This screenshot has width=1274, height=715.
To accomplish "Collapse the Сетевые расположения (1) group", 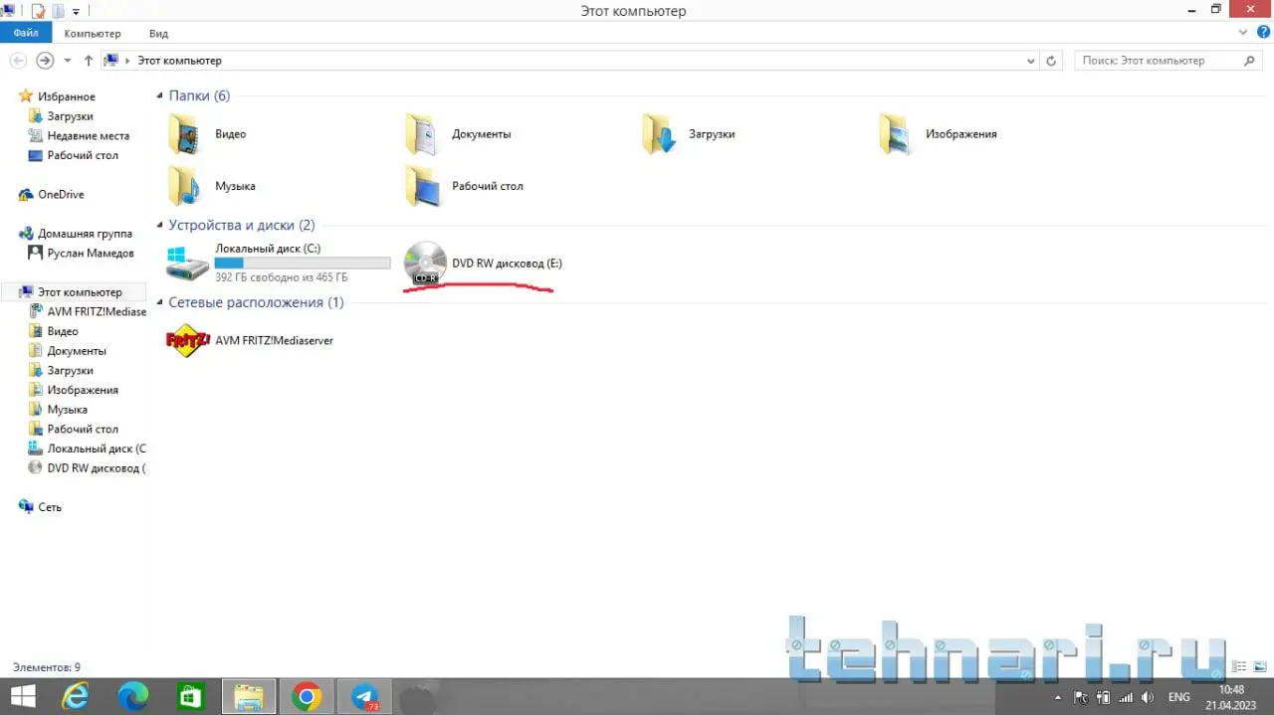I will pos(159,302).
